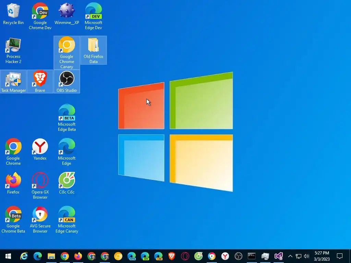Select the Microsoft Edge Dev desktop shortcut

pyautogui.click(x=93, y=16)
